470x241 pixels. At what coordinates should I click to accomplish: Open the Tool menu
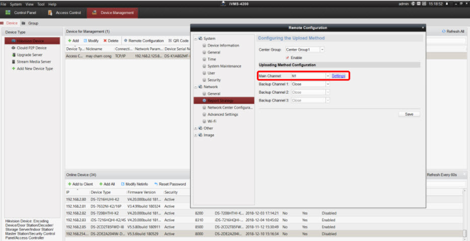(x=39, y=4)
